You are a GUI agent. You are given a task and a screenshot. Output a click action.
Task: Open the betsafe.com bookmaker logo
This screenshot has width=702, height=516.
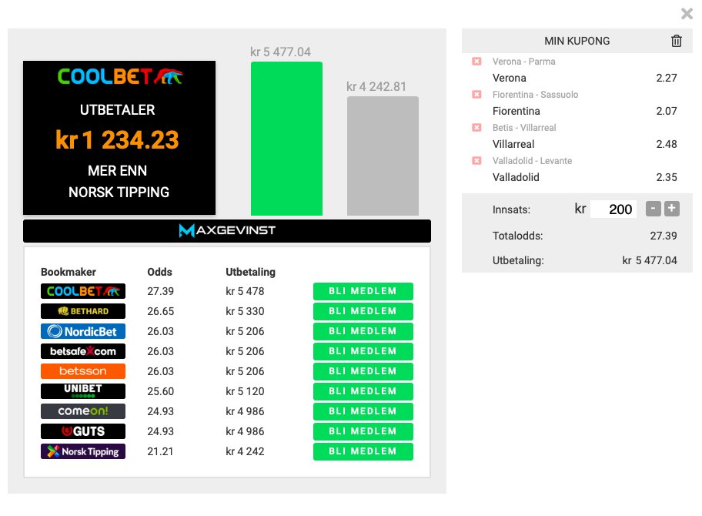[x=83, y=351]
